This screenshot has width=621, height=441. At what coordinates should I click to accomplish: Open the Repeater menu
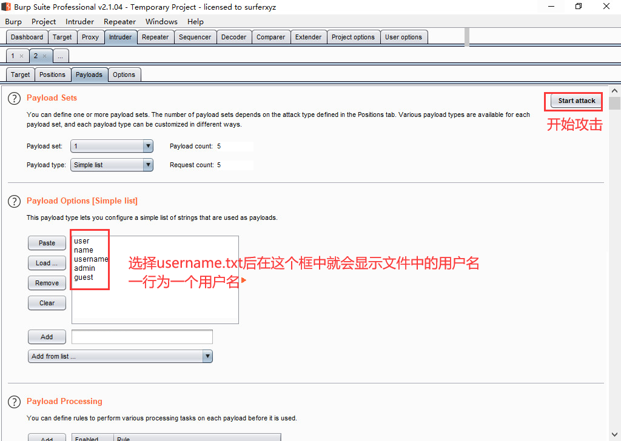coord(119,21)
